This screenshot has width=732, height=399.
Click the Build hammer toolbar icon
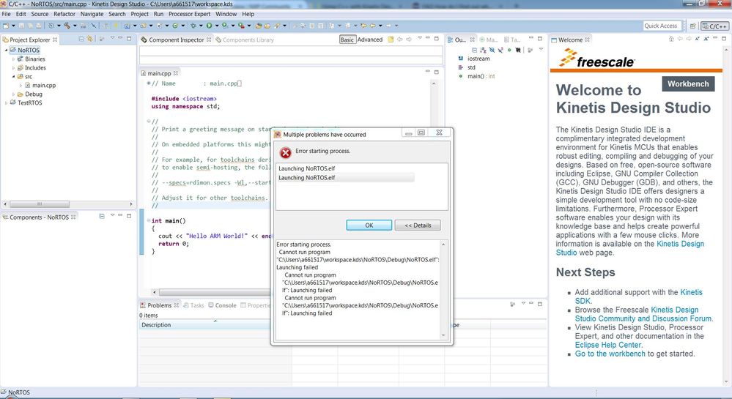[x=67, y=26]
